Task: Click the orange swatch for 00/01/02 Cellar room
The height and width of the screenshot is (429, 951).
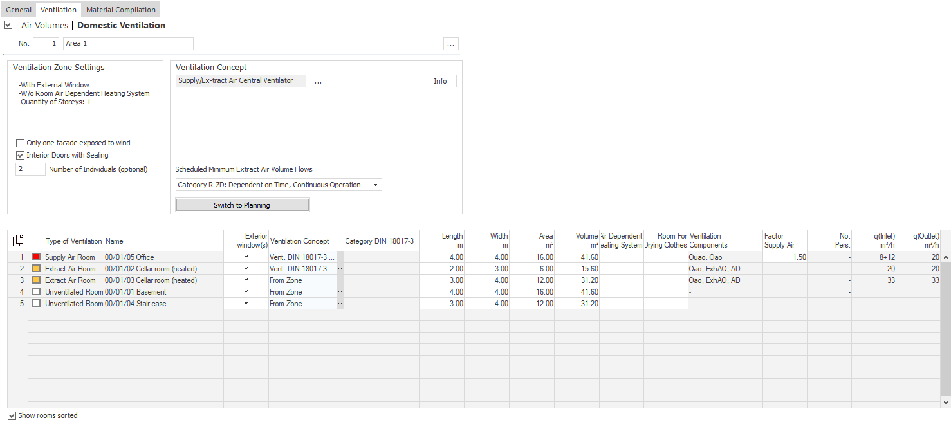Action: pos(36,269)
